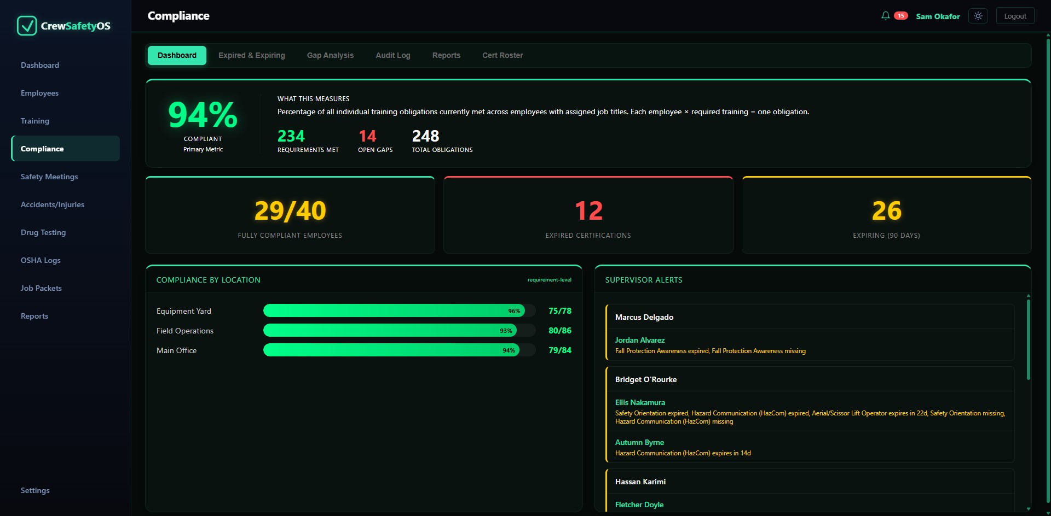The width and height of the screenshot is (1051, 516).
Task: Open the 29/40 fully compliant employees card
Action: tap(290, 215)
